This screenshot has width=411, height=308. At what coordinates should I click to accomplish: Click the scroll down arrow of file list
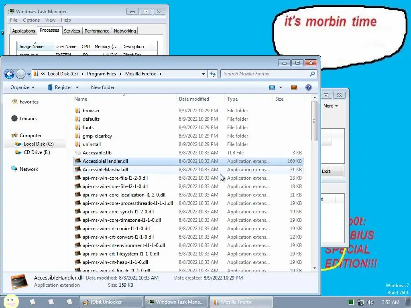[x=315, y=268]
